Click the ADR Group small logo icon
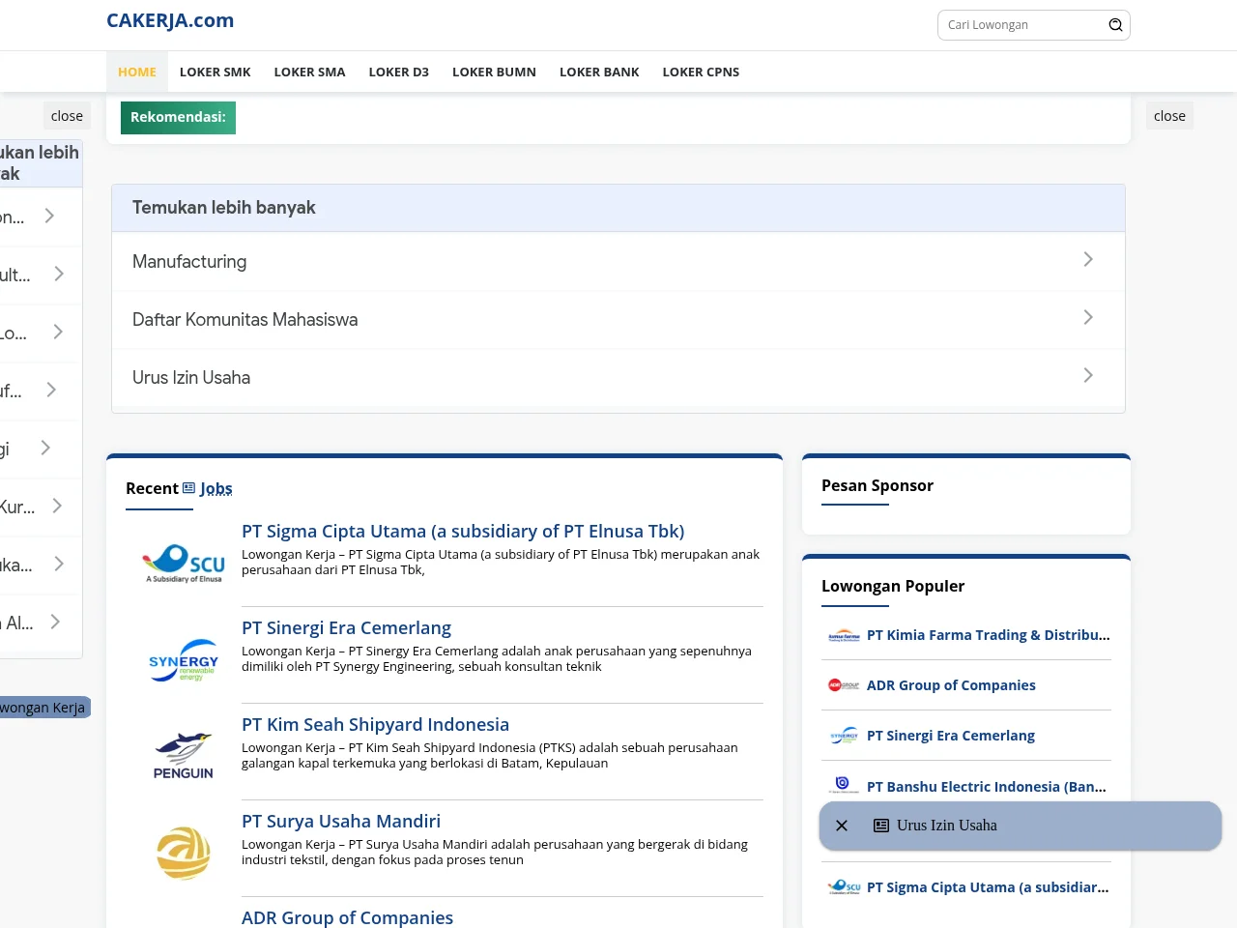 point(844,685)
